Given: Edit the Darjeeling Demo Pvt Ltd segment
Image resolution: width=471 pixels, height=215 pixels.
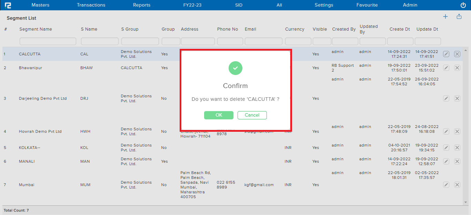Looking at the screenshot, I should coord(446,98).
